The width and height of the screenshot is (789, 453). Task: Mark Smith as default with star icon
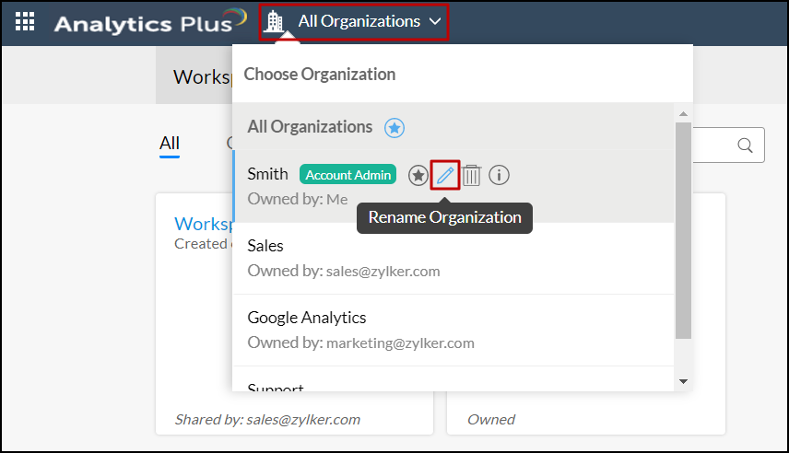point(418,174)
